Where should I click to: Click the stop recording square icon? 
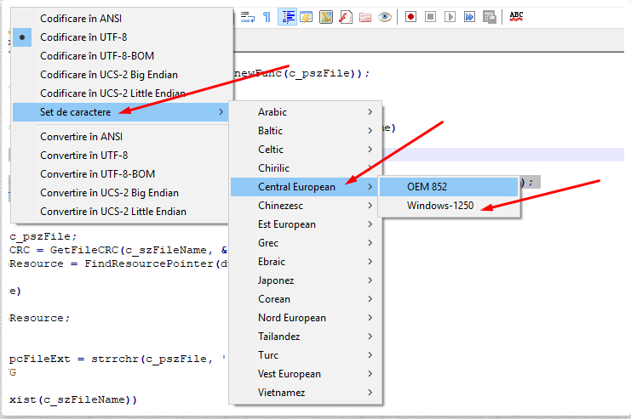click(x=431, y=17)
